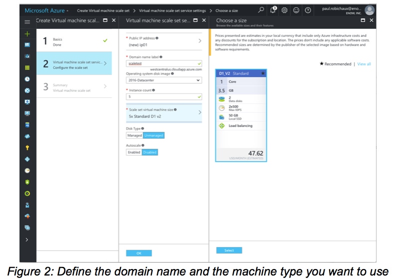This screenshot has height=280, width=401.
Task: Open the help question mark icon
Action: coord(308,10)
